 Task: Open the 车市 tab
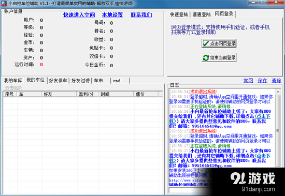[101, 80]
